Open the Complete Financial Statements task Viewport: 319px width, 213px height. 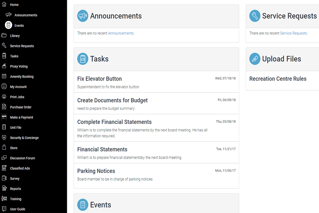[x=114, y=122]
